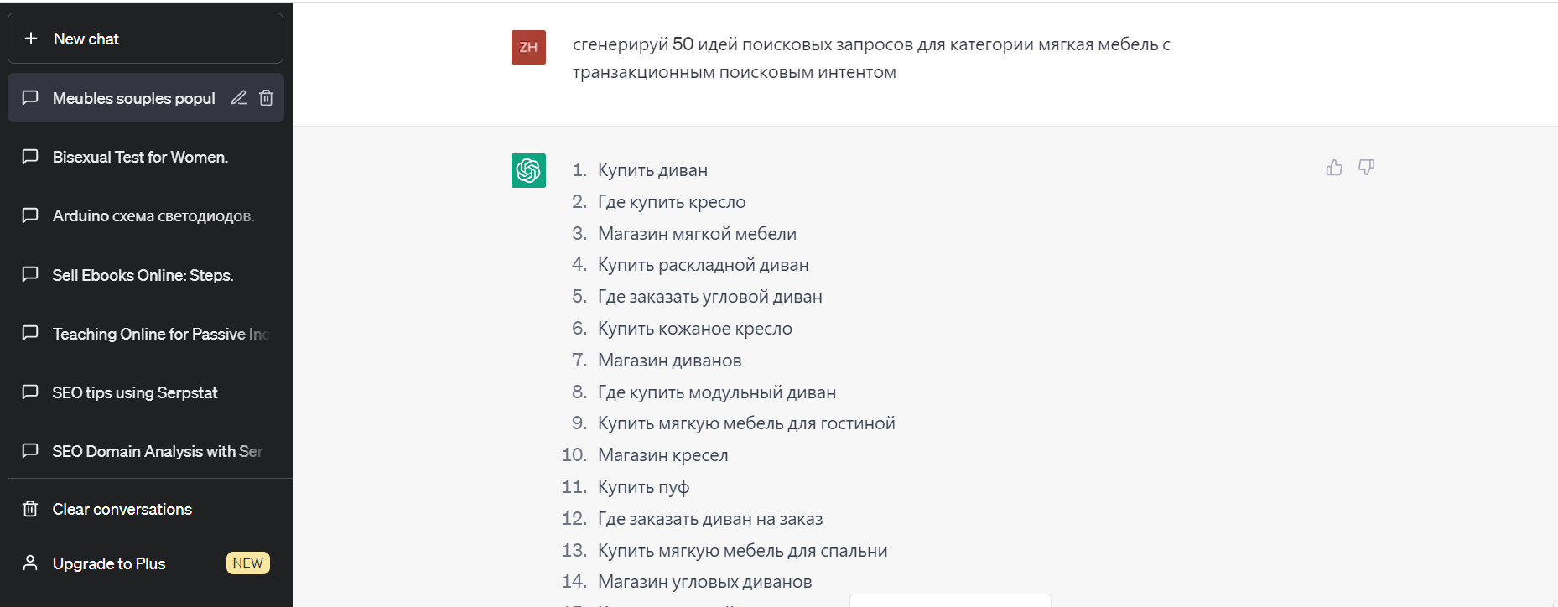Screen dimensions: 1558x607
Task: Click the plus icon on New chat
Action: (x=31, y=38)
